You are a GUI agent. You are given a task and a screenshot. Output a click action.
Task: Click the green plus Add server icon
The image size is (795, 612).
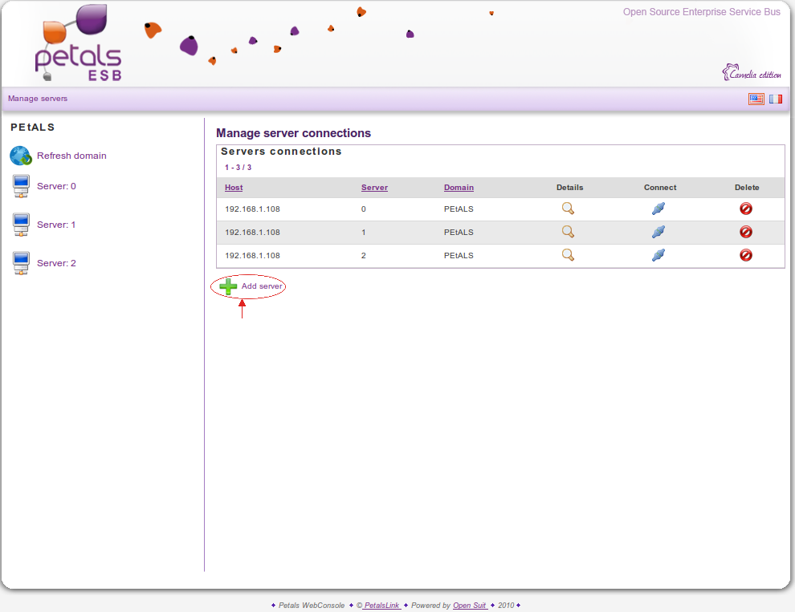pos(228,286)
